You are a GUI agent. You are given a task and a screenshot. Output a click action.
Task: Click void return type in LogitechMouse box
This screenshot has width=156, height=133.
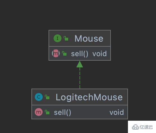click(117, 112)
